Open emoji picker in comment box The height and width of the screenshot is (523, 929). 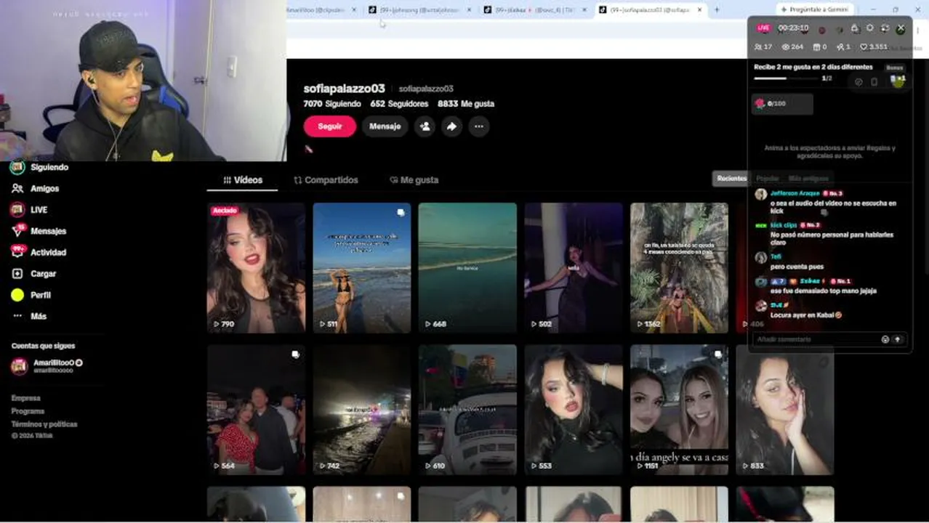pos(885,339)
